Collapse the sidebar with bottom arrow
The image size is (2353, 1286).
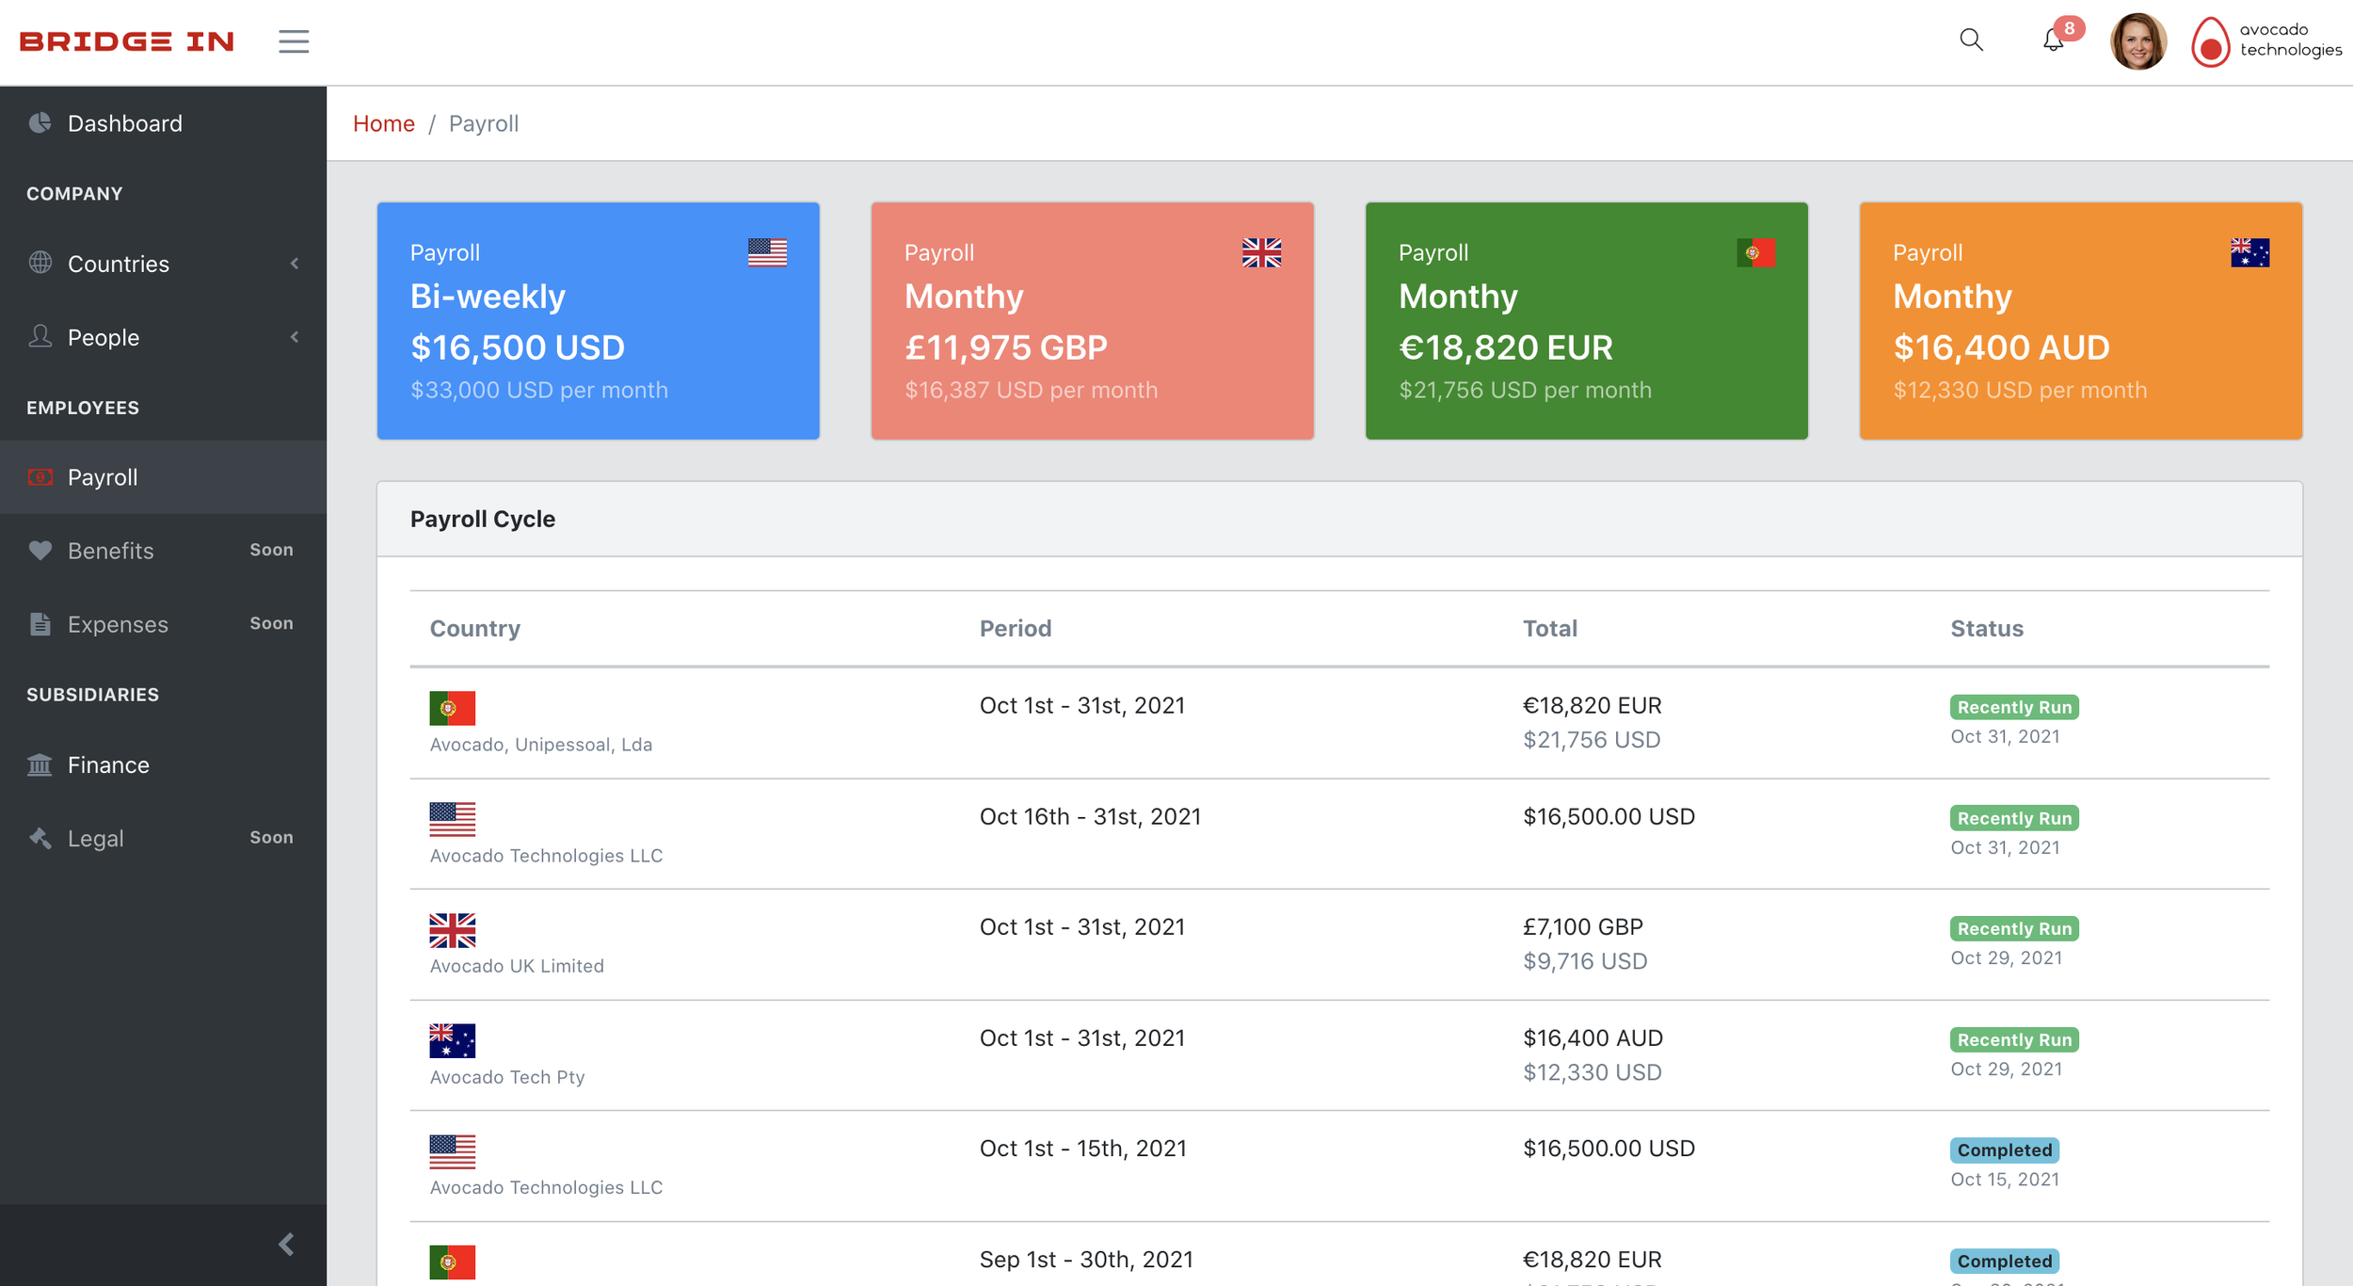point(287,1245)
